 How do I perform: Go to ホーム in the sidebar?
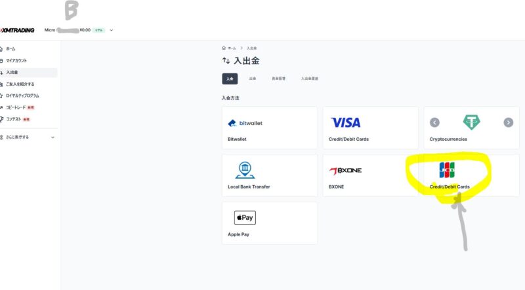point(10,49)
